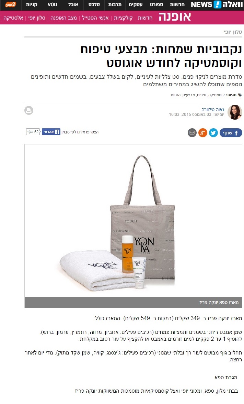Image resolution: width=244 pixels, height=404 pixels.
Task: Click the print icon beside the author line
Action: pyautogui.click(x=29, y=110)
